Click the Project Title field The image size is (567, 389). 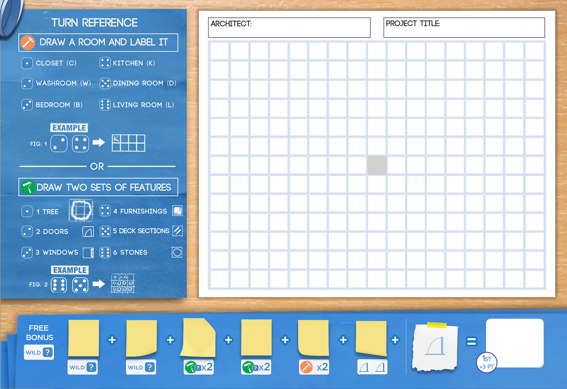click(464, 28)
